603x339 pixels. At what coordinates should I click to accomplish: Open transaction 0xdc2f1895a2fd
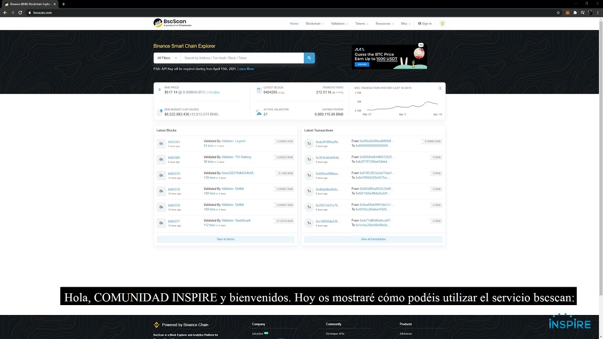click(x=327, y=142)
